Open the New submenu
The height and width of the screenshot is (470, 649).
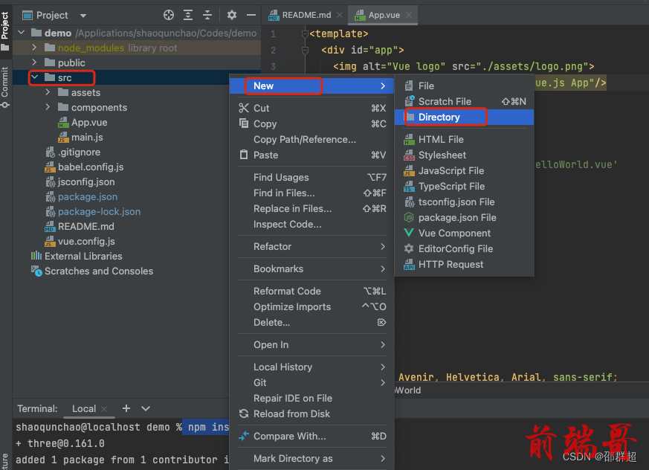tap(311, 86)
